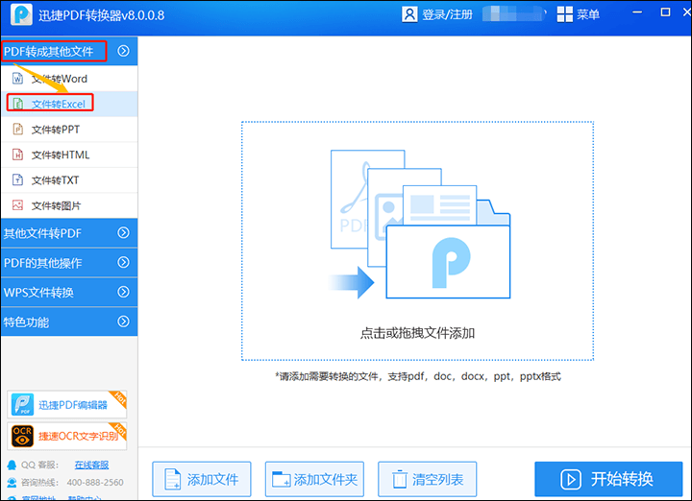Click the HTML file icon

pyautogui.click(x=17, y=155)
